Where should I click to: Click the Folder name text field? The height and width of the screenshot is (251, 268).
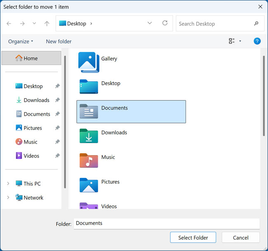click(167, 223)
